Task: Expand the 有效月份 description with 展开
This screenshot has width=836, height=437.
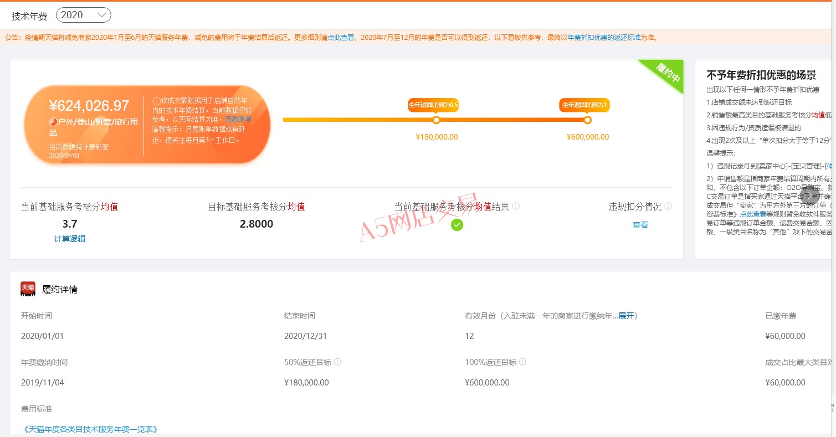Action: [x=626, y=316]
